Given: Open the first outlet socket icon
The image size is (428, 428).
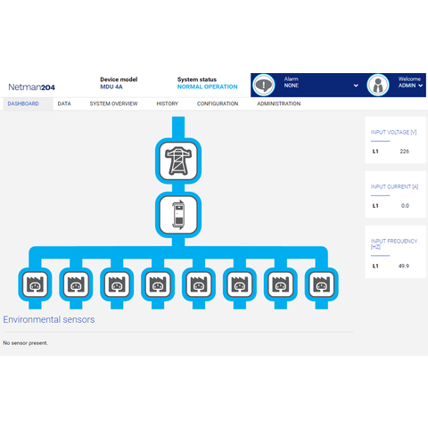Looking at the screenshot, I should (x=35, y=284).
